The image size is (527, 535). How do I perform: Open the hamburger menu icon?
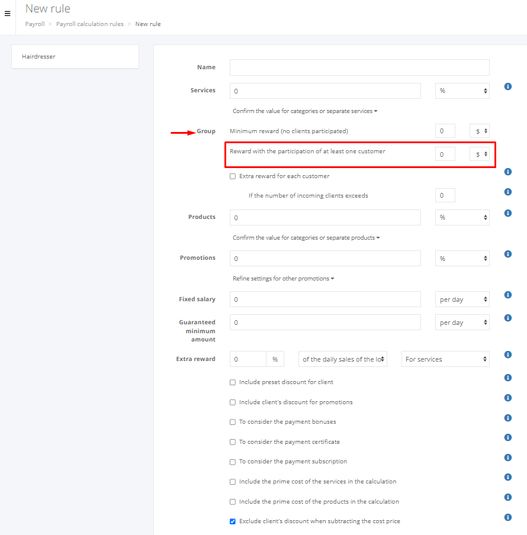(7, 14)
